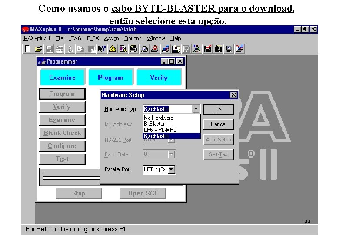Close the Hardware Setup dialog
This screenshot has height=235, width=339.
click(233, 95)
